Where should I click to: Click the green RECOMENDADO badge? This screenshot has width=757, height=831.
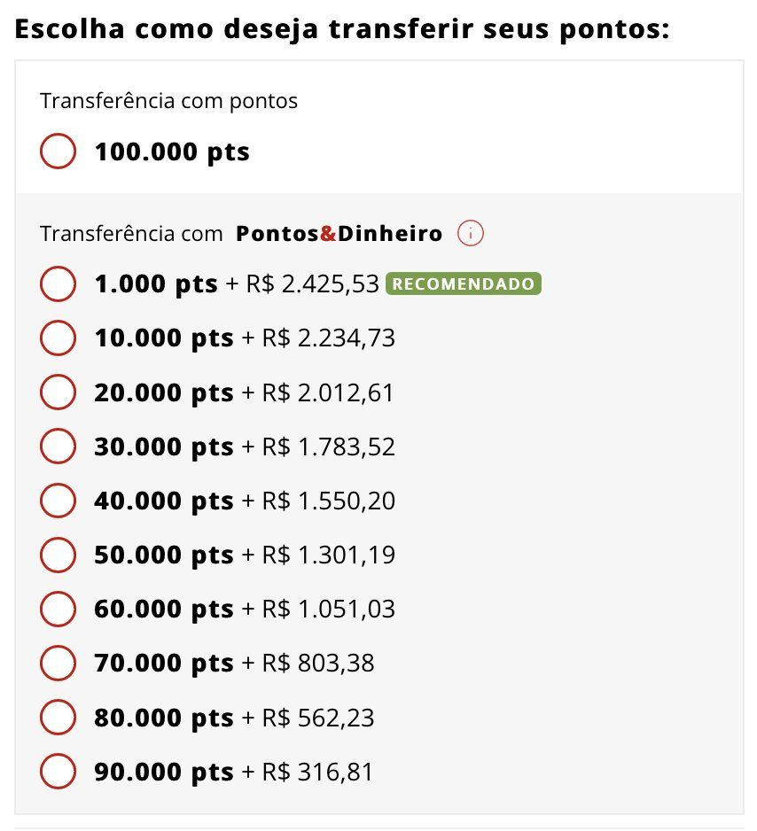pyautogui.click(x=464, y=284)
